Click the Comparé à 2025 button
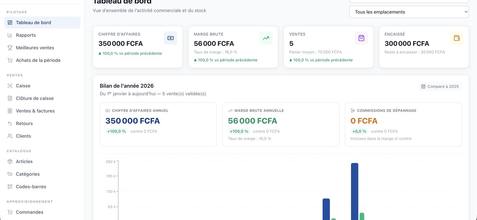Screen dimensions: 477x220 tap(440, 87)
